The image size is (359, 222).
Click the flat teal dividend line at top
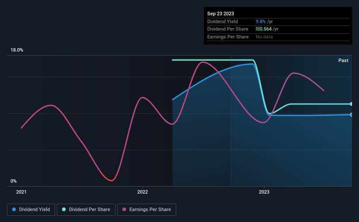pos(213,60)
